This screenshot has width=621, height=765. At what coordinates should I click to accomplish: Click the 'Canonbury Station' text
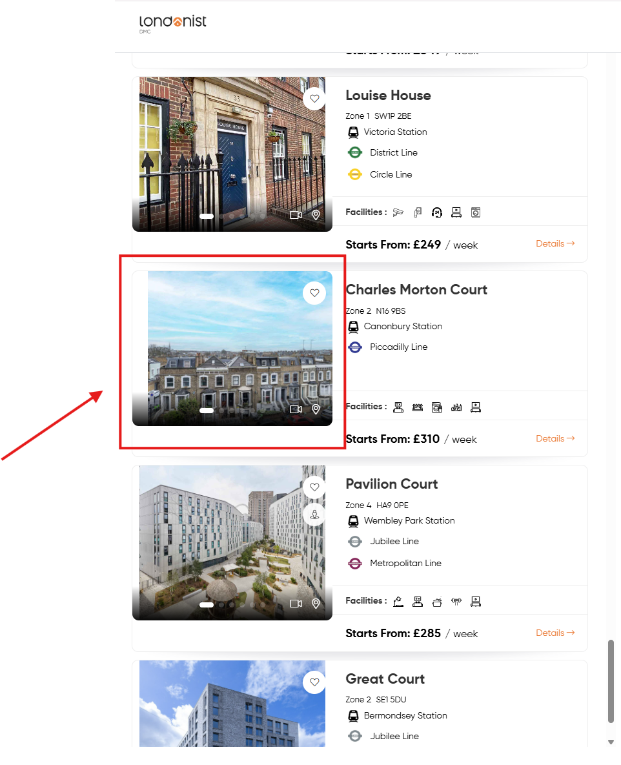tap(403, 327)
